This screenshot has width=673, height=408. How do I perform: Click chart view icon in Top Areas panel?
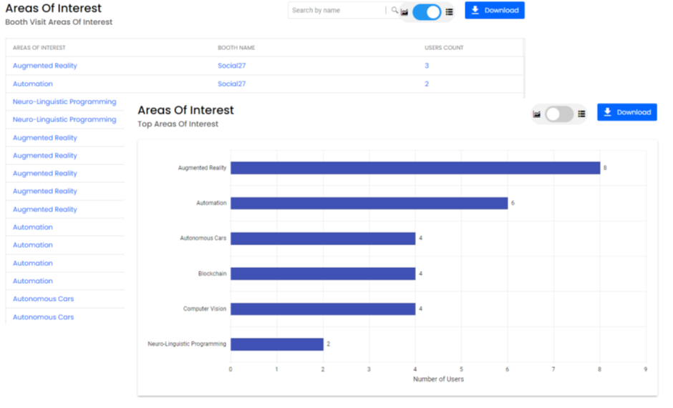tap(537, 114)
